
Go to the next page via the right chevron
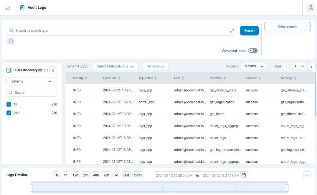[x=311, y=67]
